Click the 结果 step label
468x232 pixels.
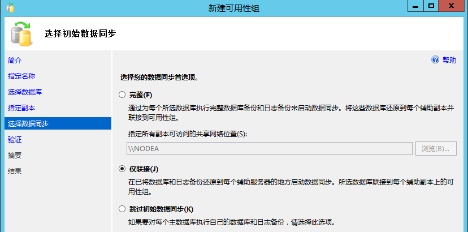(x=15, y=171)
